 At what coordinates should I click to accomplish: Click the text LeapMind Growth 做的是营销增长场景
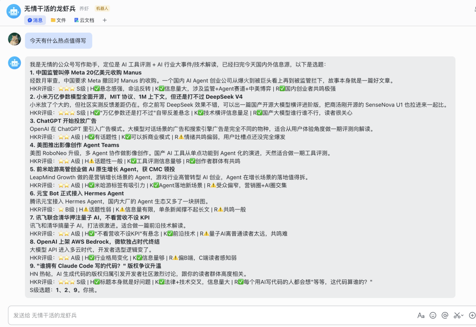pos(169,177)
